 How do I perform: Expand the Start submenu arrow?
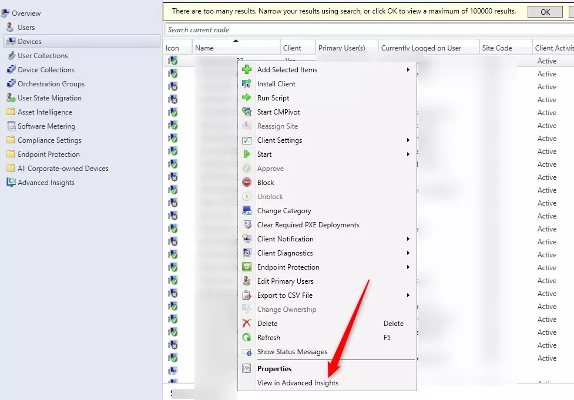pyautogui.click(x=408, y=154)
